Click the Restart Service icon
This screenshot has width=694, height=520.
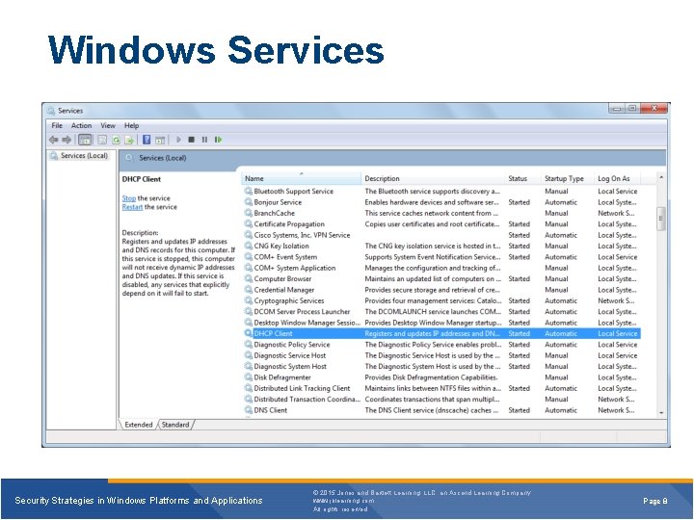pos(218,140)
